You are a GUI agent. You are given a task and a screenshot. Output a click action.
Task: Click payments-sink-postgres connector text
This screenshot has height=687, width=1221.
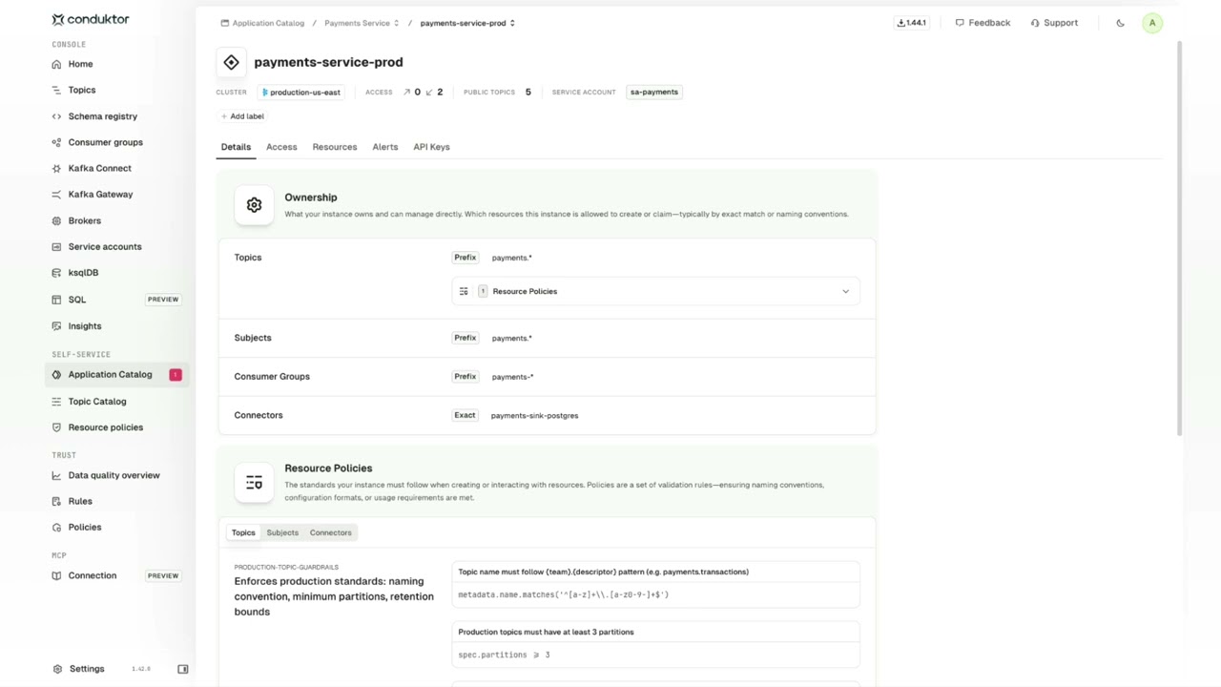click(534, 416)
